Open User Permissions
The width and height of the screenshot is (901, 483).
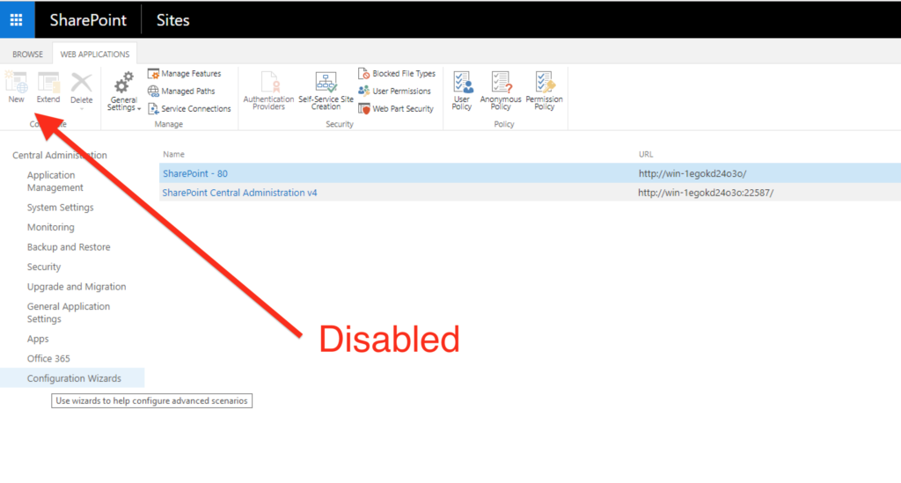(395, 91)
